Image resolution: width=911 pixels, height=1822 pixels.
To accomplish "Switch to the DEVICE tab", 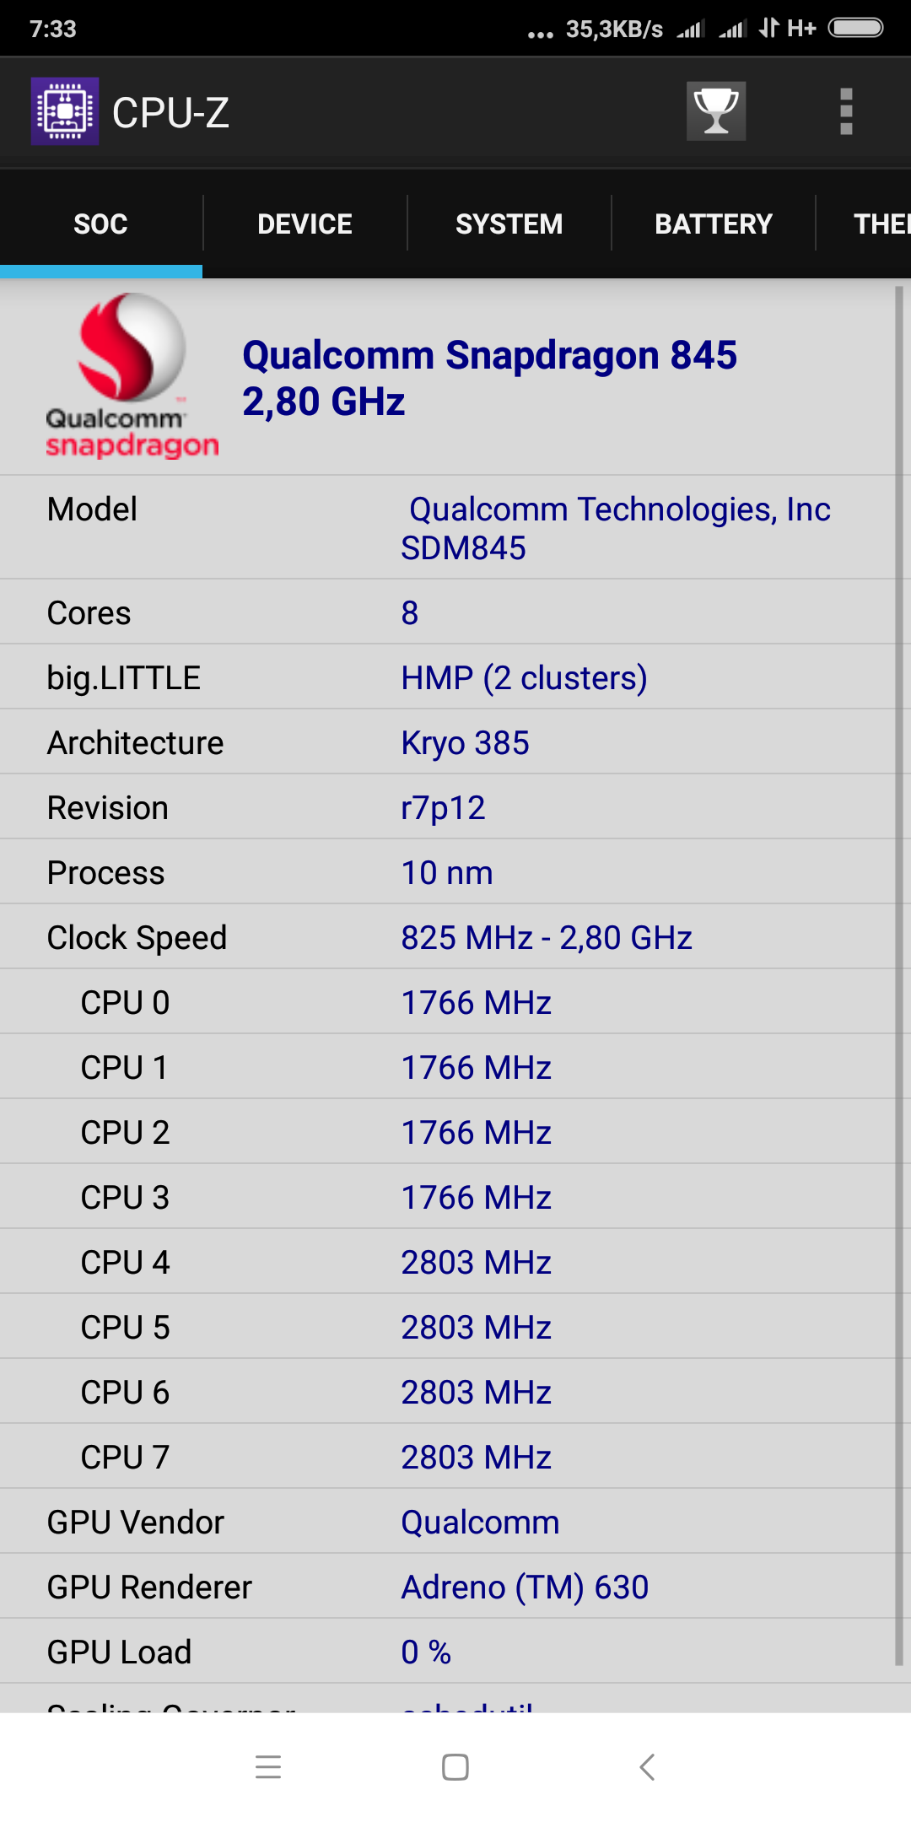I will (305, 224).
